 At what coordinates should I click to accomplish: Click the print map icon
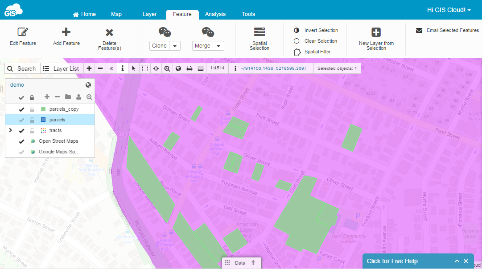[190, 68]
